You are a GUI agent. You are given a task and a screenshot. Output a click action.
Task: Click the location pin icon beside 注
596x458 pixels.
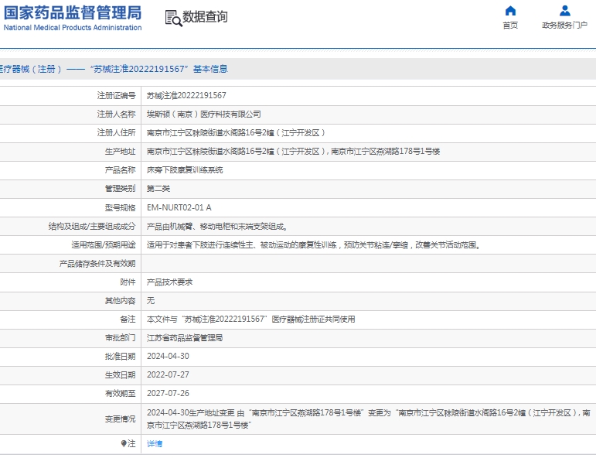[124, 443]
